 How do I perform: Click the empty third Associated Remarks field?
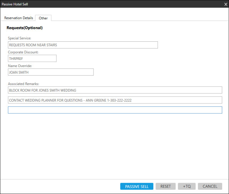tap(115, 110)
